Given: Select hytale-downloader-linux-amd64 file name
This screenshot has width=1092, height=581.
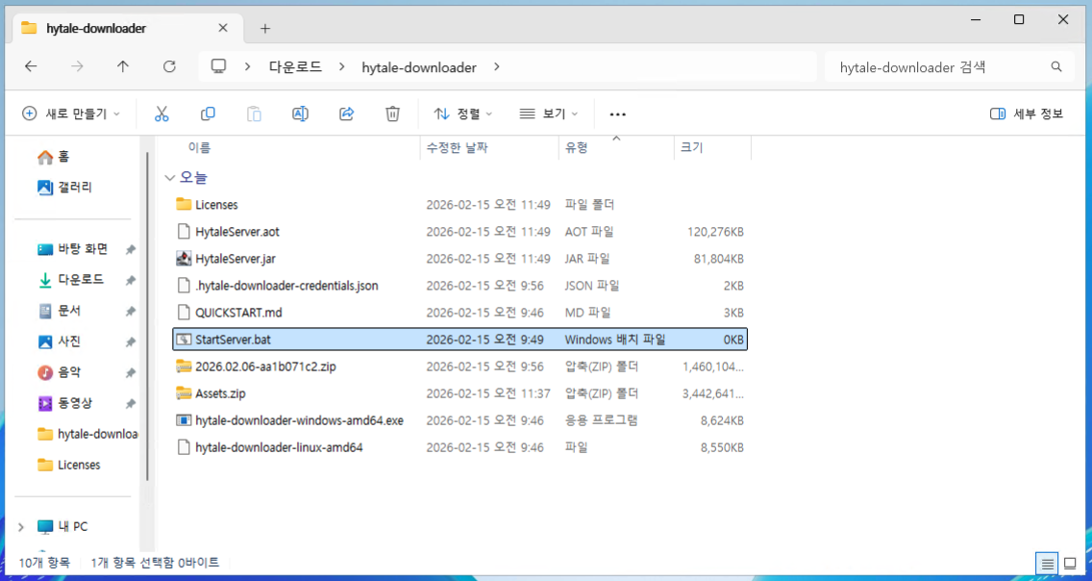Looking at the screenshot, I should click(279, 448).
